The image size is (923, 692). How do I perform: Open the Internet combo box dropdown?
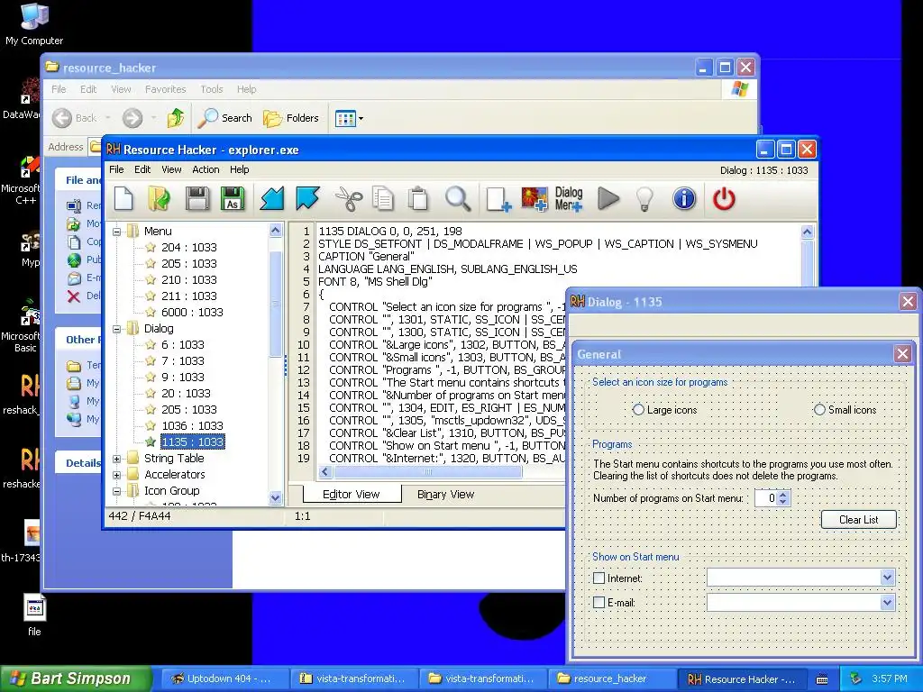[x=887, y=578]
